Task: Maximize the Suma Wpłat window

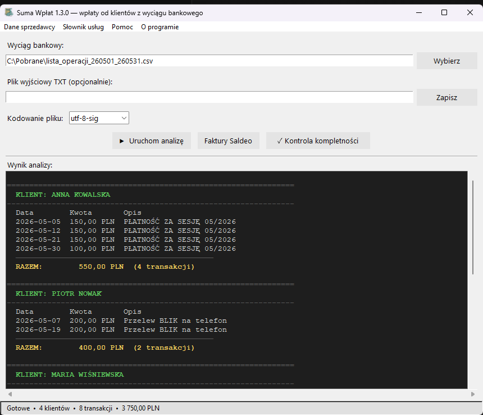Action: pos(444,12)
